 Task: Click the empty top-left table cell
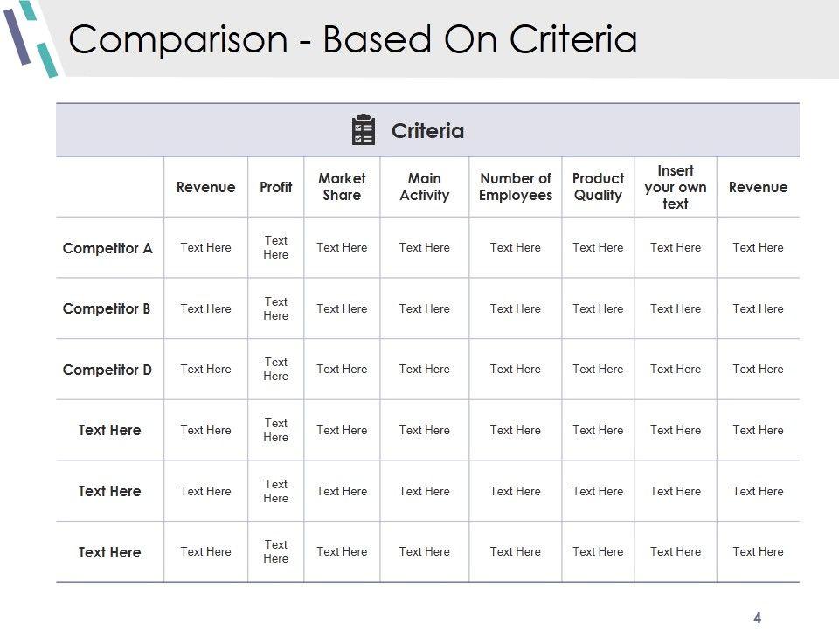click(110, 187)
